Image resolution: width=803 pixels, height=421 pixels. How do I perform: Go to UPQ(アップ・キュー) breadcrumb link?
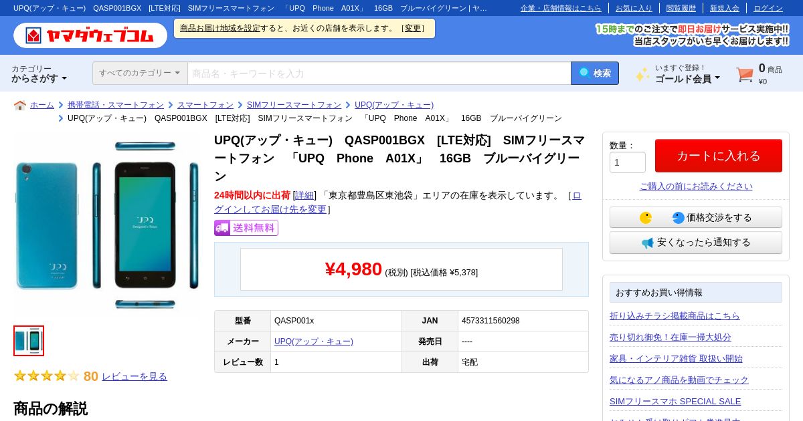(394, 105)
